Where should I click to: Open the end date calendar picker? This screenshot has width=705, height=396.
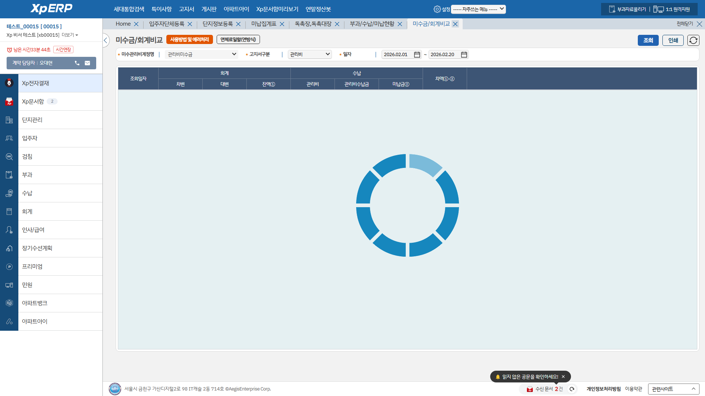point(464,55)
